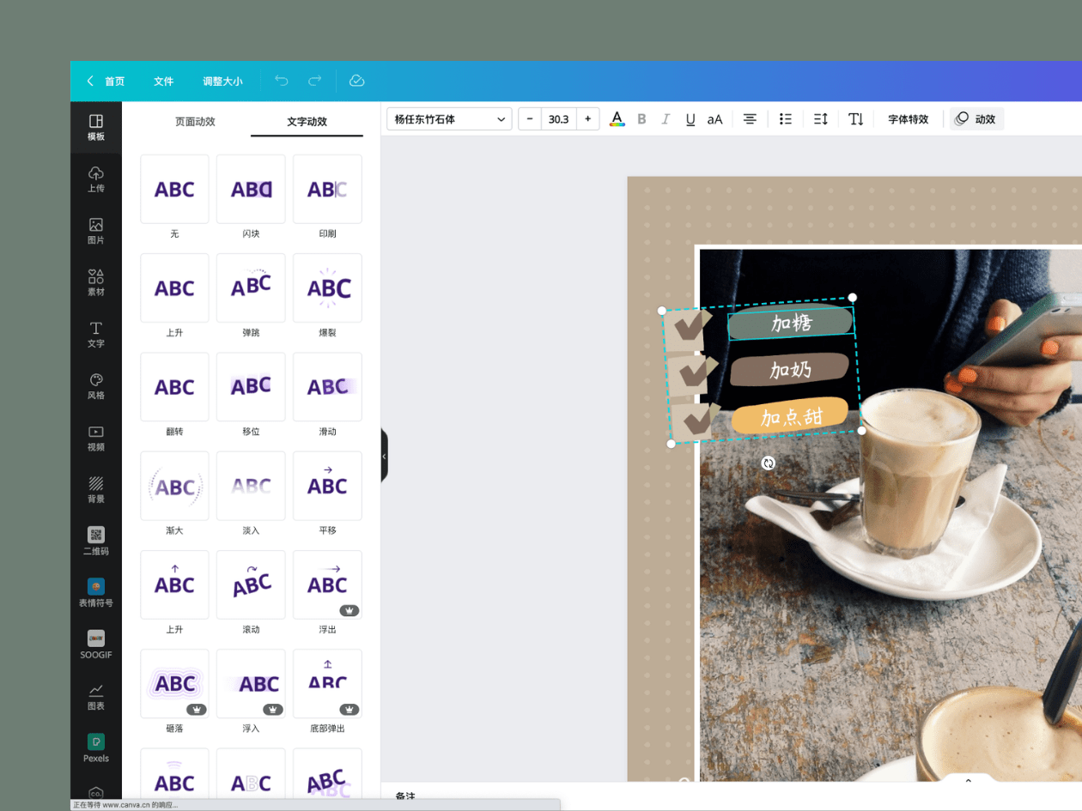
Task: Open the bulleted list formatting icon
Action: [x=785, y=119]
